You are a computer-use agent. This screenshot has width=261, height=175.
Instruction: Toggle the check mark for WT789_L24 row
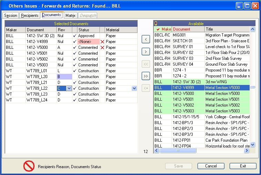[x=75, y=100]
